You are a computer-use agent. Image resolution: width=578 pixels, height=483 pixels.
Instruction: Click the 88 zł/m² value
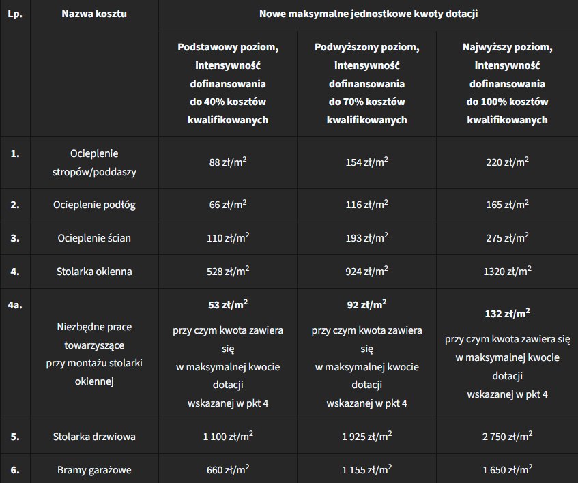(228, 162)
